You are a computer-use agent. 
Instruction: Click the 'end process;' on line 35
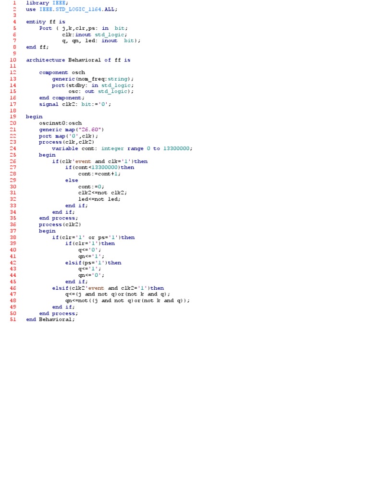coord(58,218)
